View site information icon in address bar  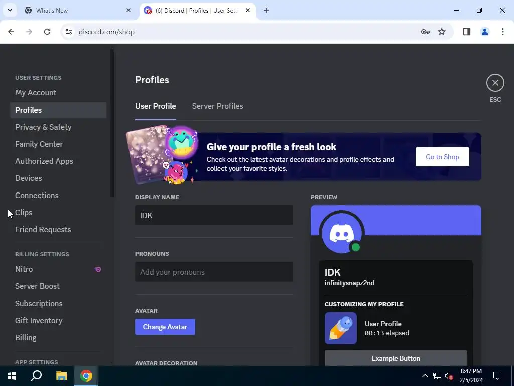coord(68,32)
